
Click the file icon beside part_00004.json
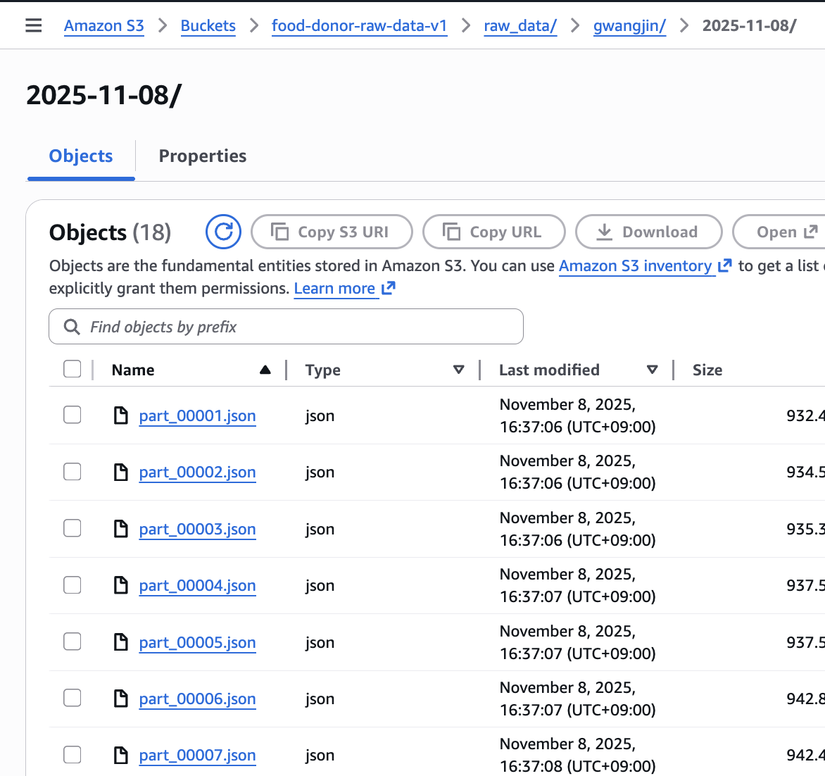121,585
